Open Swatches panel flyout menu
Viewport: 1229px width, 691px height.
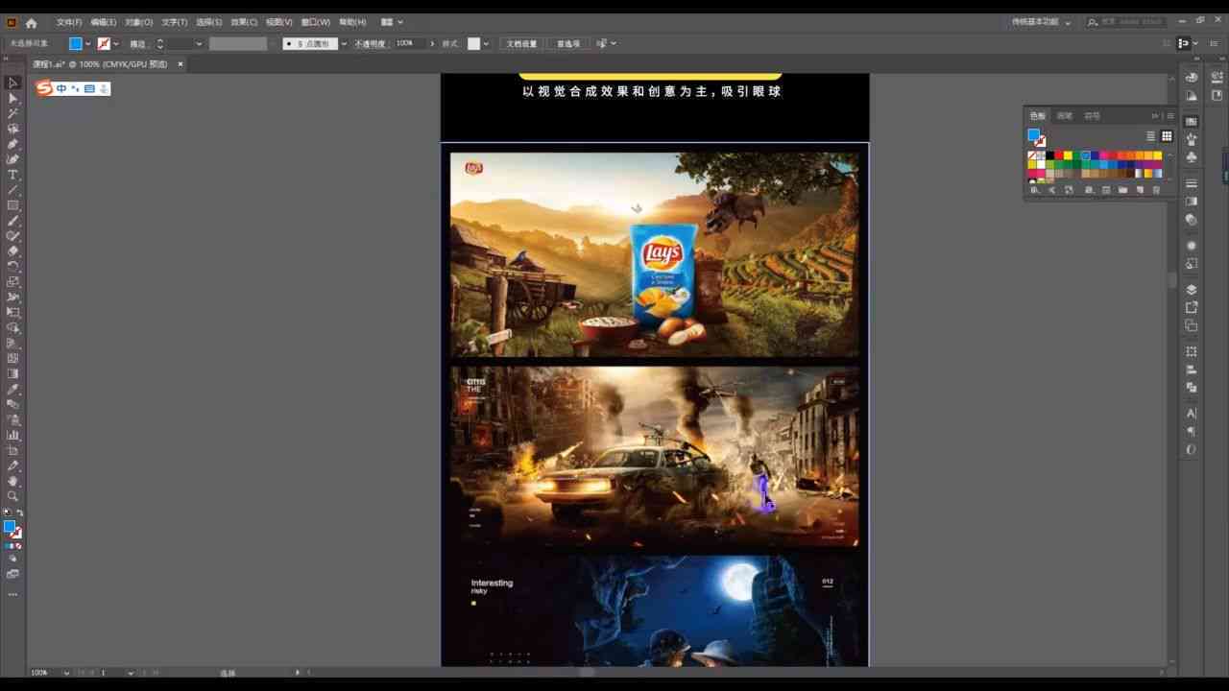click(x=1170, y=116)
